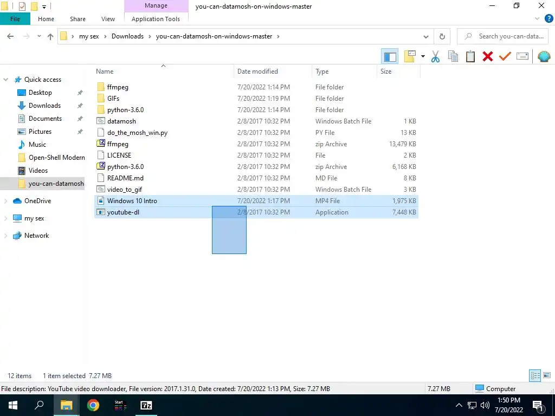
Task: Select the README.md file
Action: pos(256,178)
